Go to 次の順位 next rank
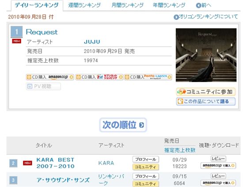Screen dimensions: 243x187 (123, 125)
